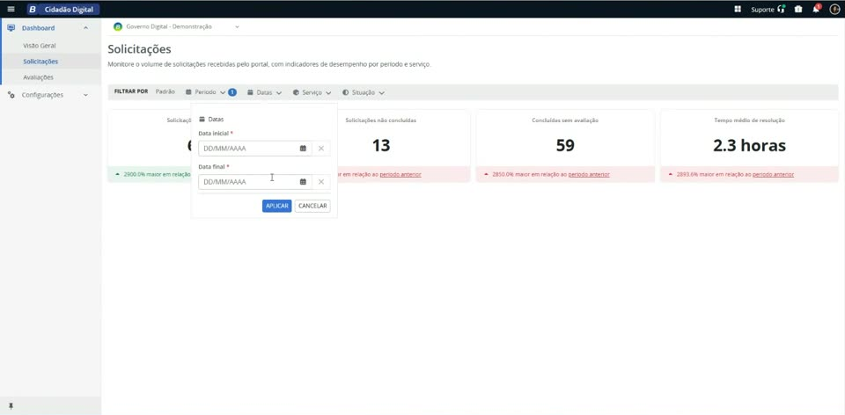Viewport: 845px width, 415px height.
Task: Click the value 13 in Solicitações não concluídas
Action: point(381,145)
